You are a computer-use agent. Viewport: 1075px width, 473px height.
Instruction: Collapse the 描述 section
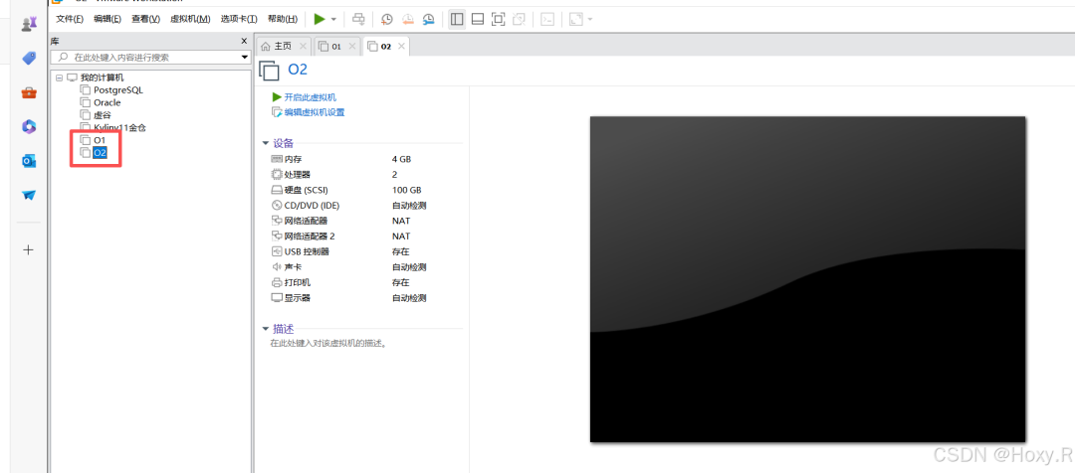coord(266,329)
